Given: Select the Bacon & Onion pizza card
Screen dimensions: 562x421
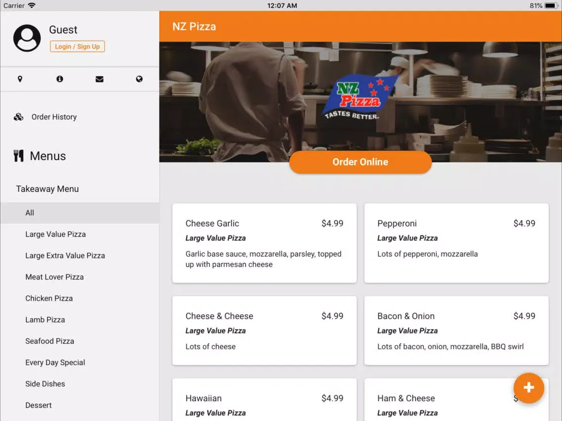Looking at the screenshot, I should coord(456,331).
